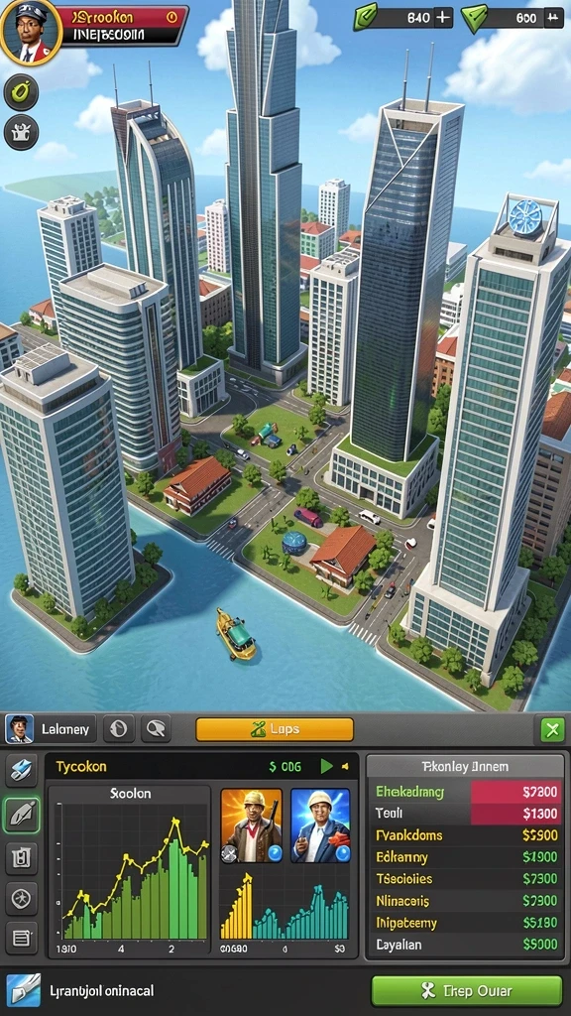This screenshot has width=571, height=1016.
Task: Select the Lelonery tab
Action: pyautogui.click(x=51, y=729)
